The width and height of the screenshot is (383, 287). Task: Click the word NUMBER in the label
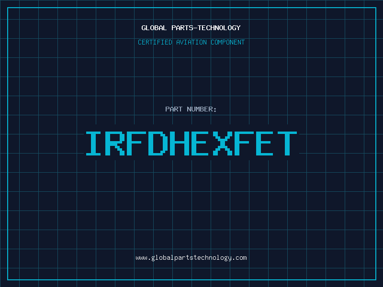[200, 109]
